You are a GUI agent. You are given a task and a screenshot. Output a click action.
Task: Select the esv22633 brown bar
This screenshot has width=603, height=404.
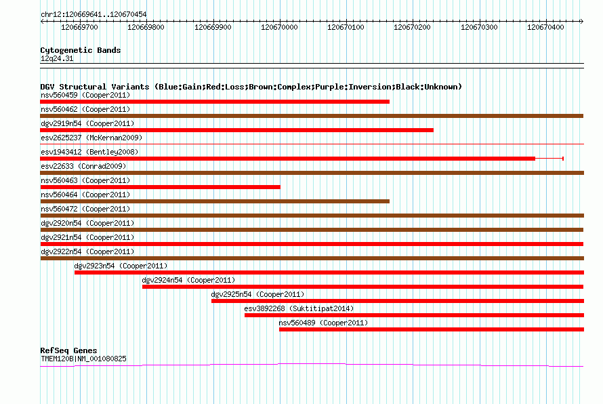tap(312, 173)
